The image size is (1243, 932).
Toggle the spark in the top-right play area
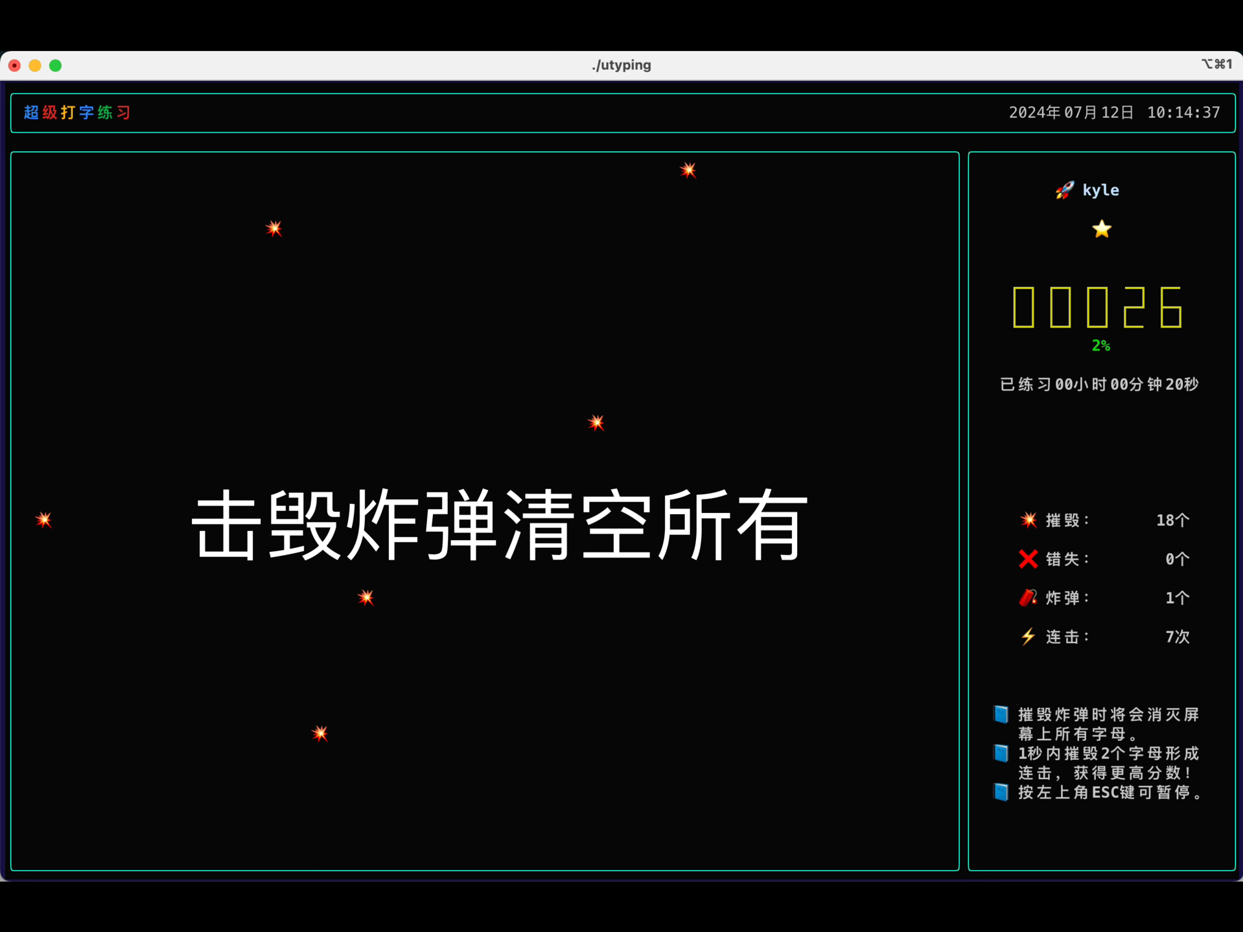click(x=688, y=170)
